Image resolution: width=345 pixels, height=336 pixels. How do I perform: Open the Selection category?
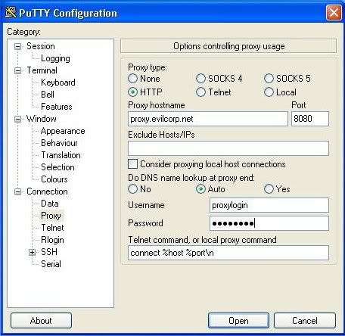[57, 167]
